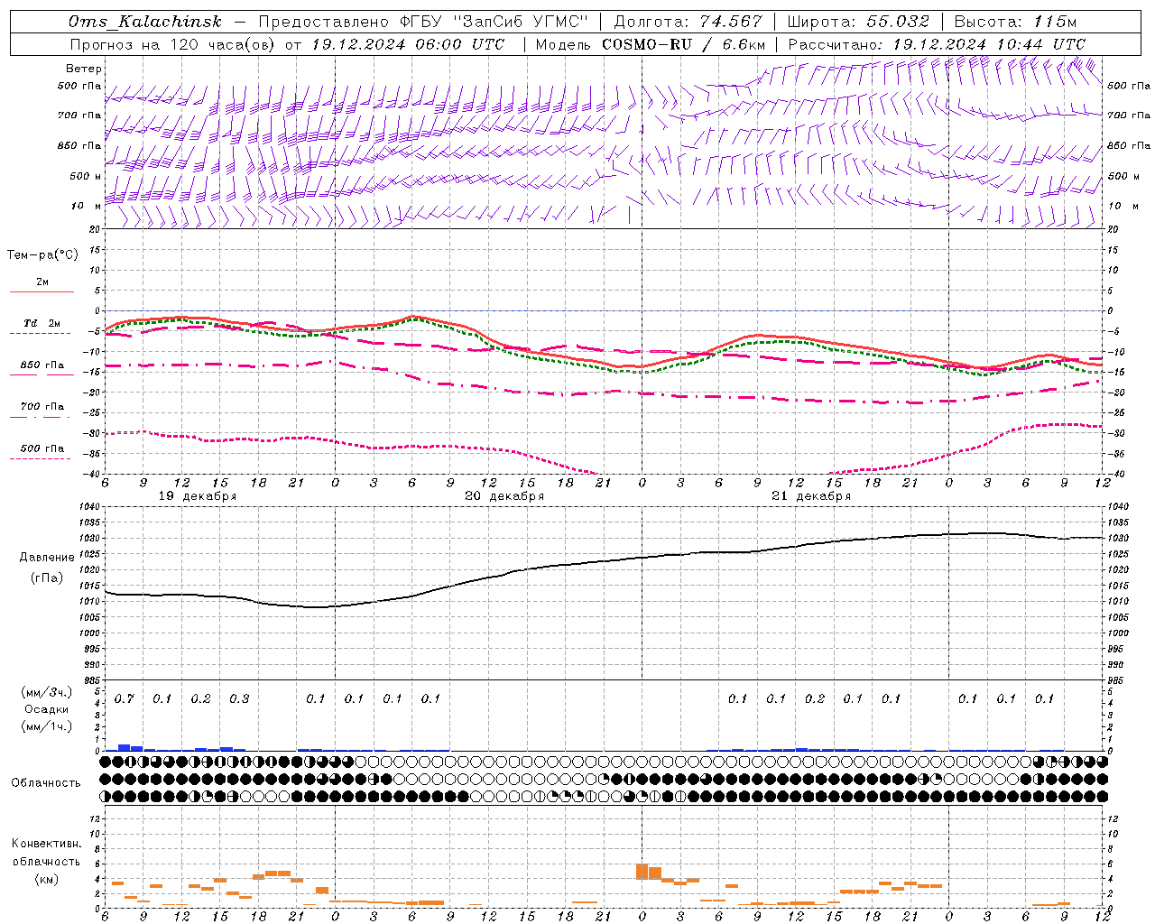The height and width of the screenshot is (924, 1155).
Task: Click the 0.3 precipitation amount value
Action: click(x=239, y=699)
